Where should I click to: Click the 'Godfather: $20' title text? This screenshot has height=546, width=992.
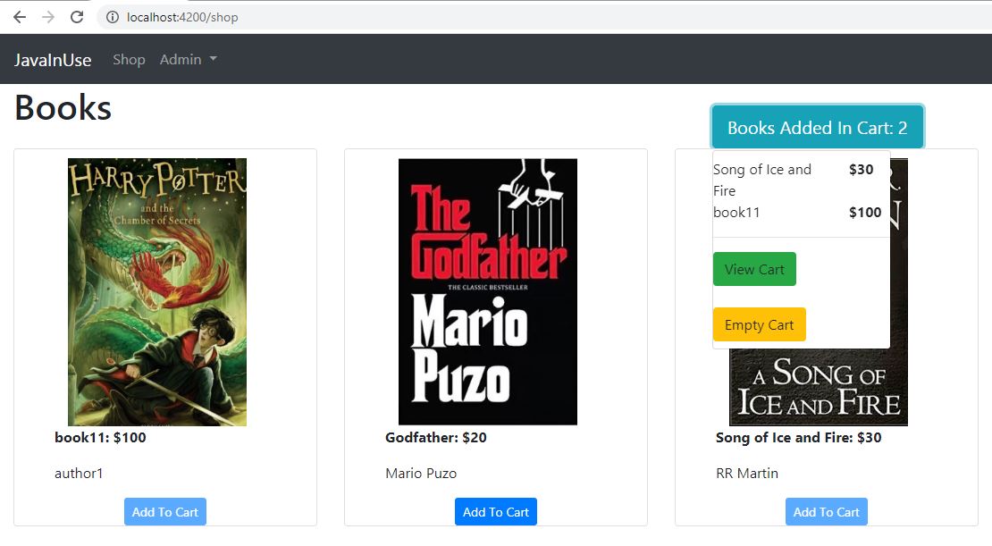[436, 437]
